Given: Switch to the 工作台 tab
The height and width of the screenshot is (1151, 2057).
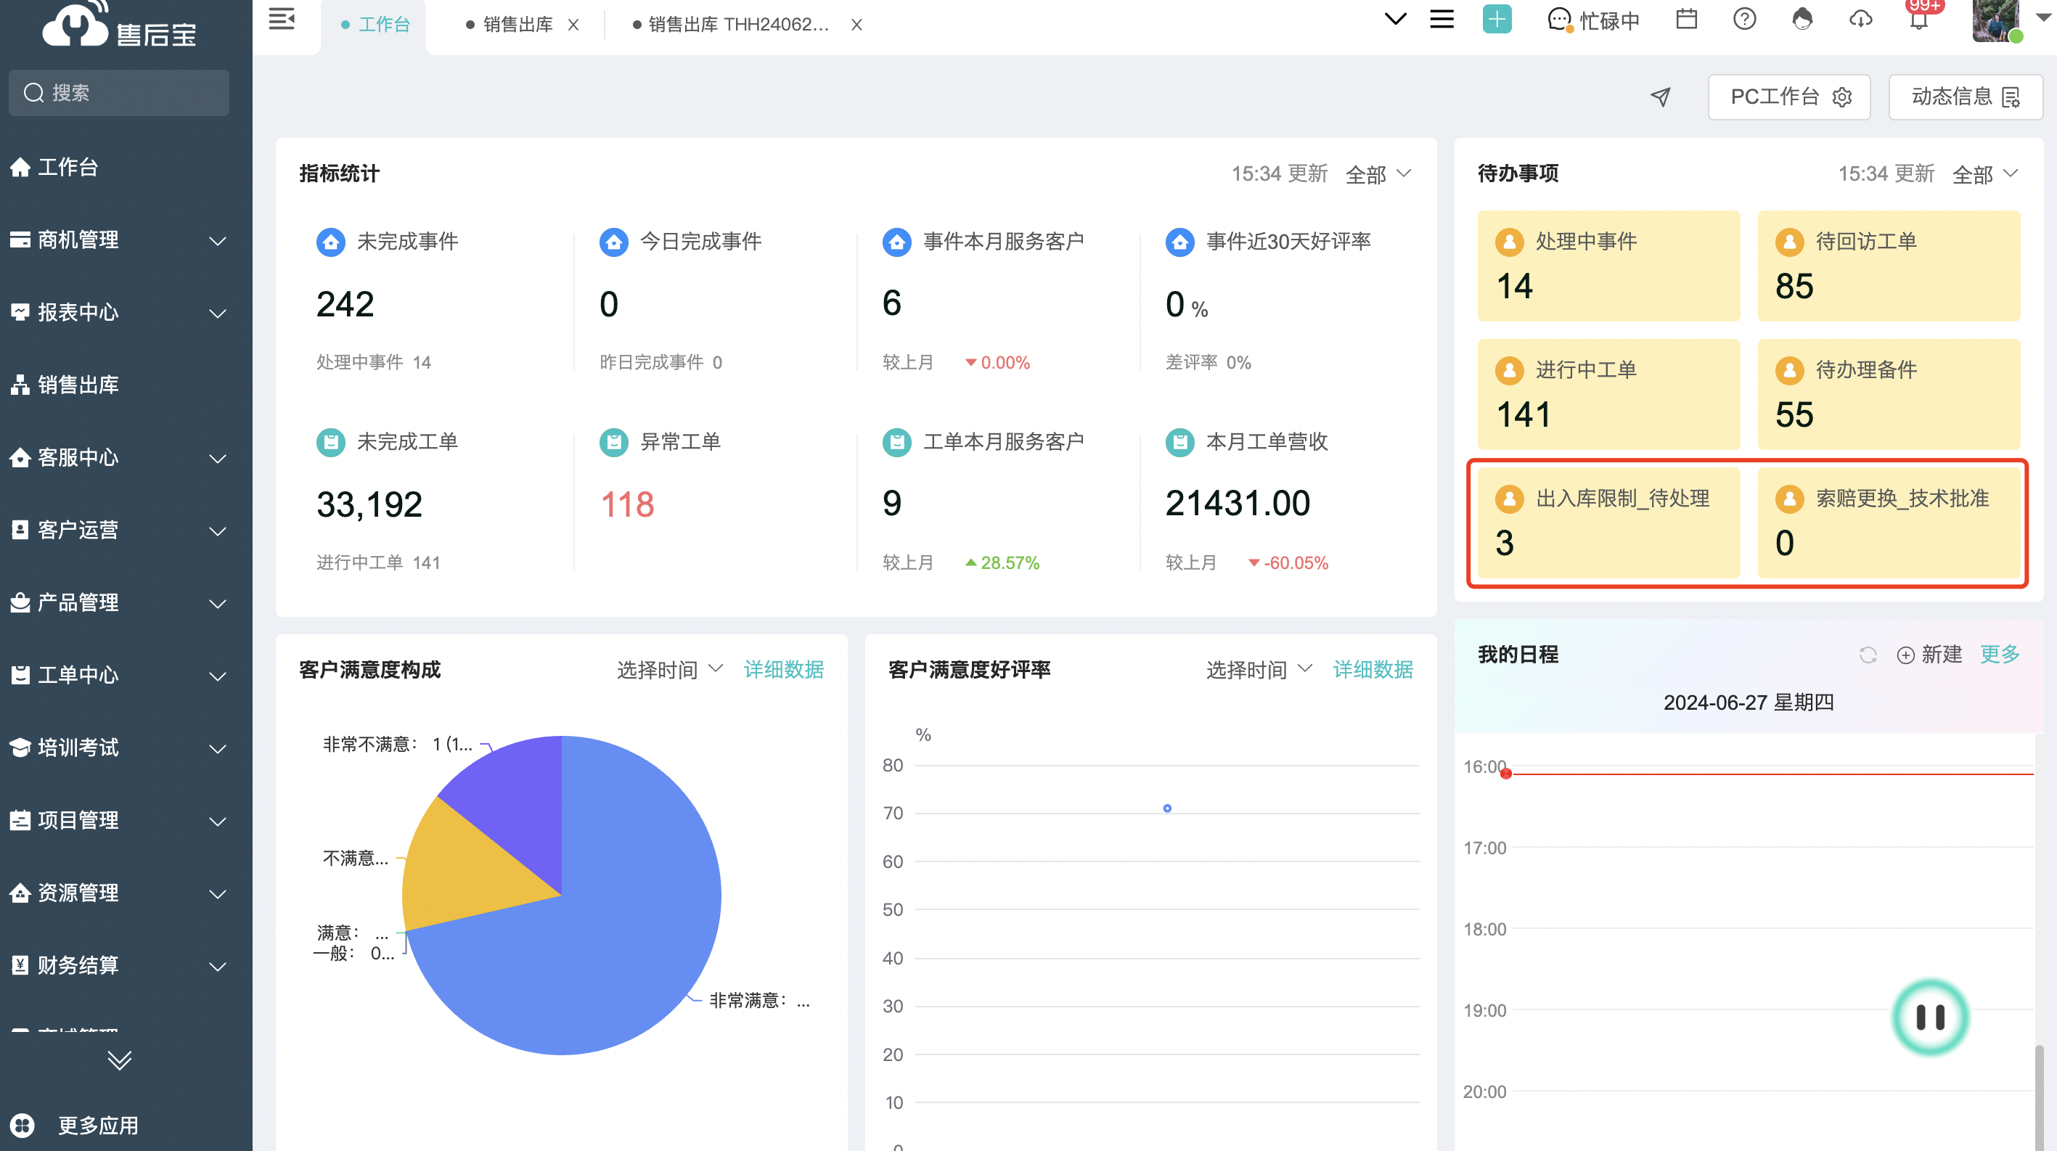Looking at the screenshot, I should point(374,25).
